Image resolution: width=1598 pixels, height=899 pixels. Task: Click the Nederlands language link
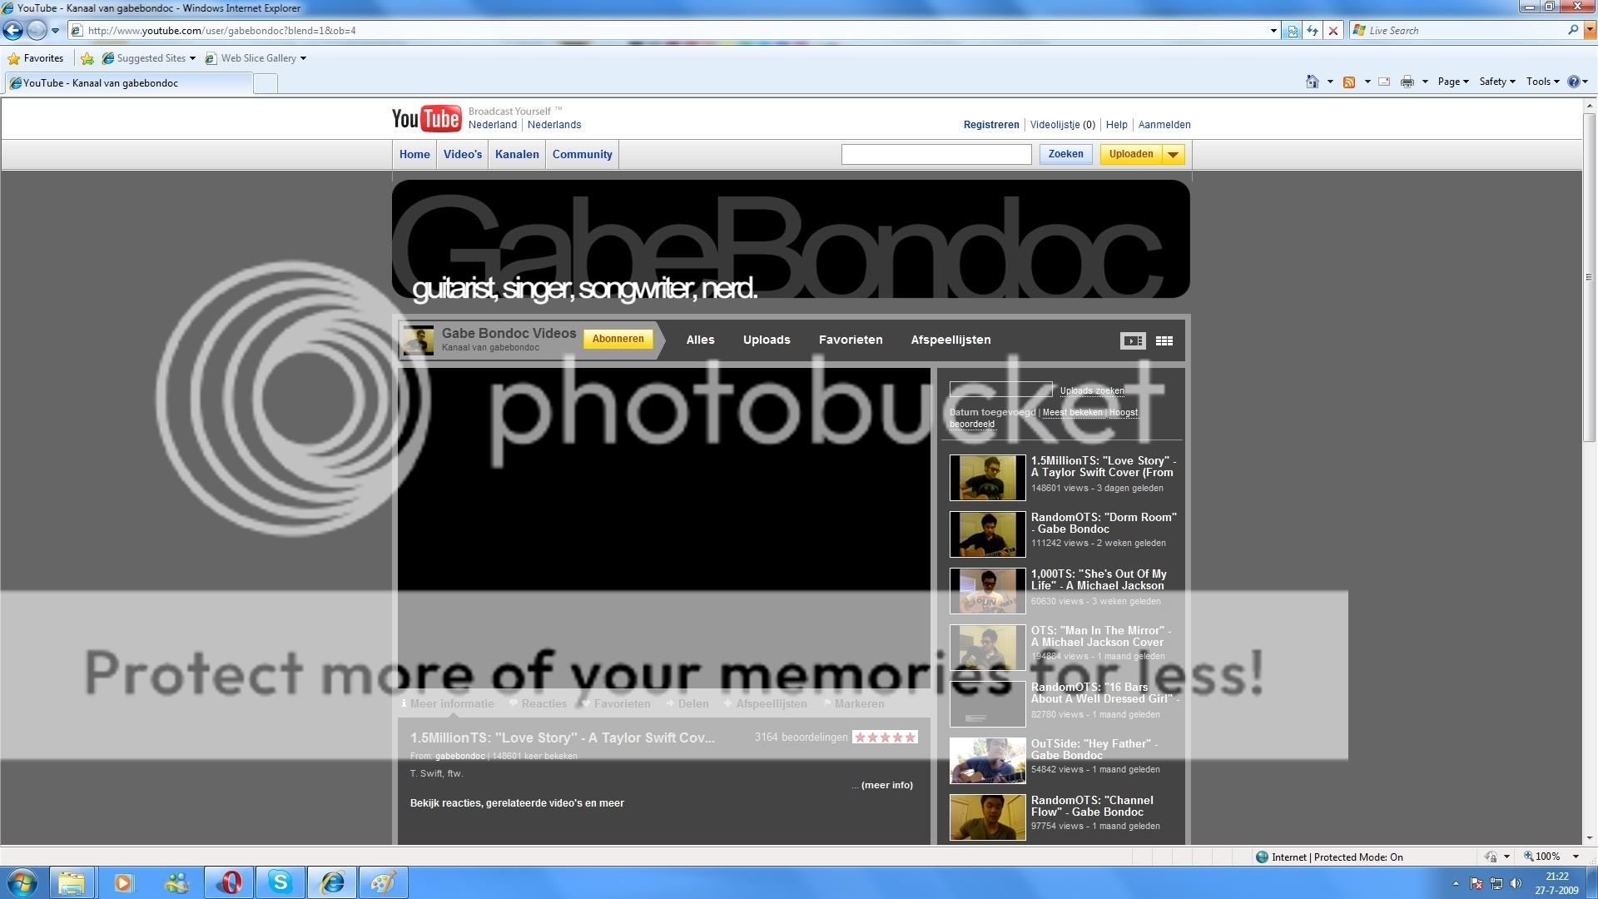pyautogui.click(x=554, y=125)
